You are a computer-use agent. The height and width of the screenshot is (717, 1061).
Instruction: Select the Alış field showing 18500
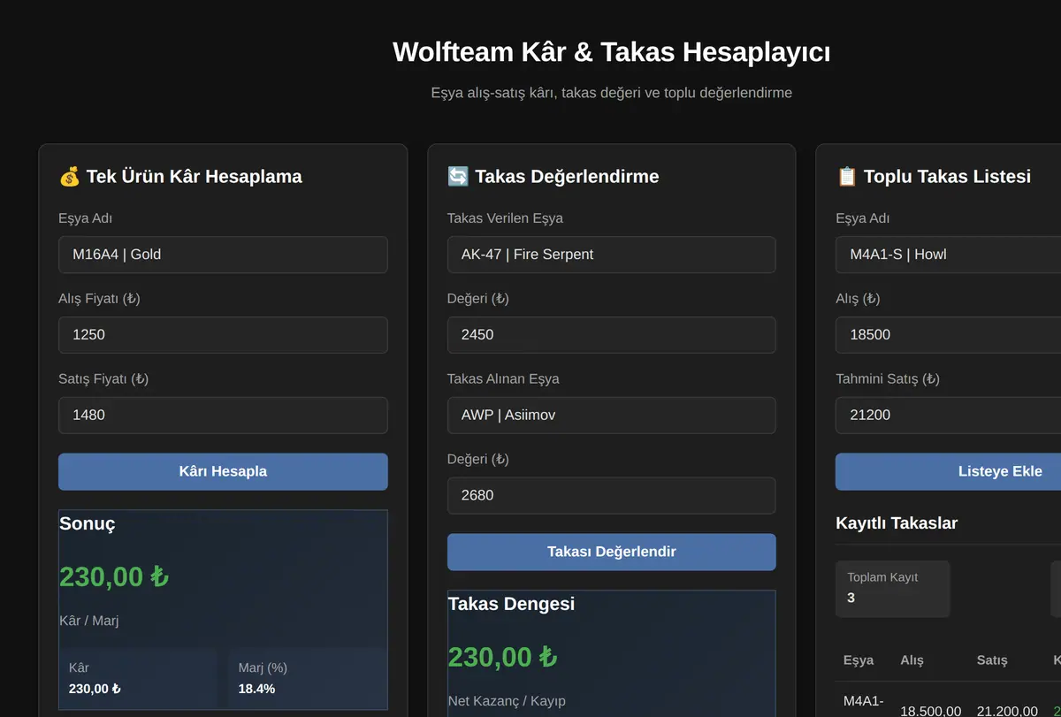click(948, 335)
